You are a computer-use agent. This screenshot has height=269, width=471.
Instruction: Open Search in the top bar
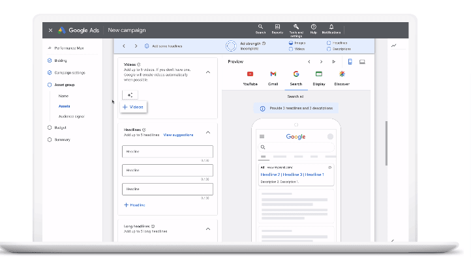260,29
